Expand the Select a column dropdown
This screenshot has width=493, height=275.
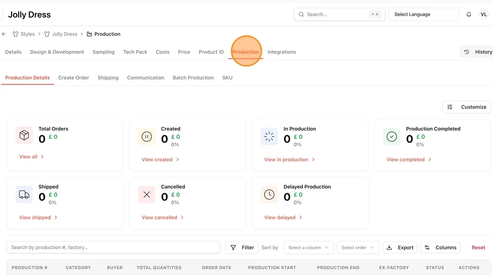click(309, 247)
